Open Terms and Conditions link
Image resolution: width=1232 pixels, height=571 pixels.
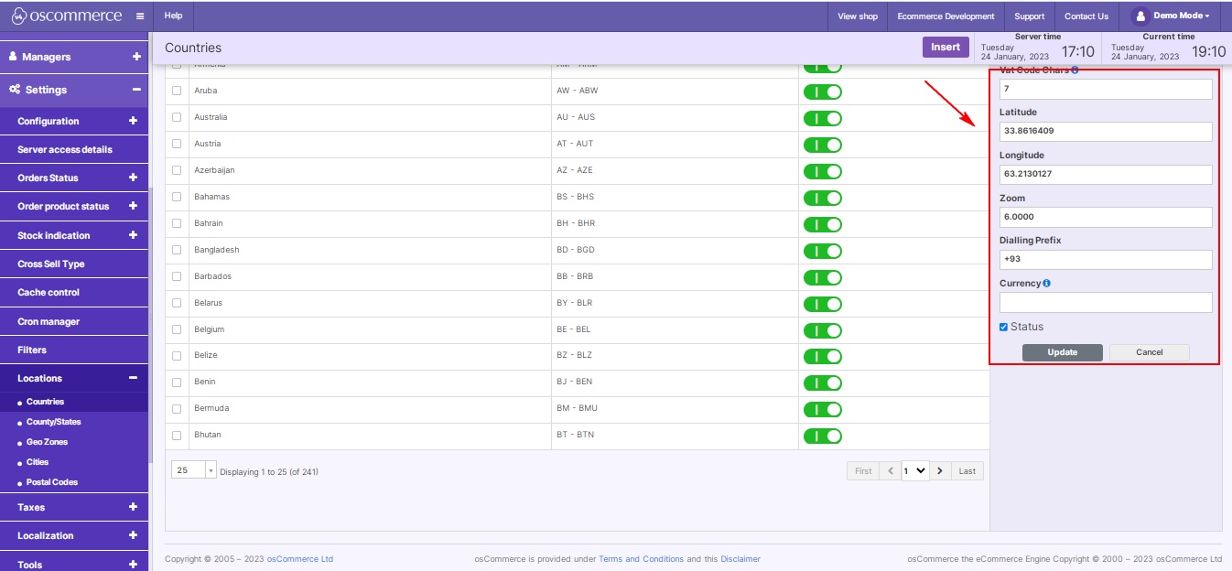click(641, 559)
